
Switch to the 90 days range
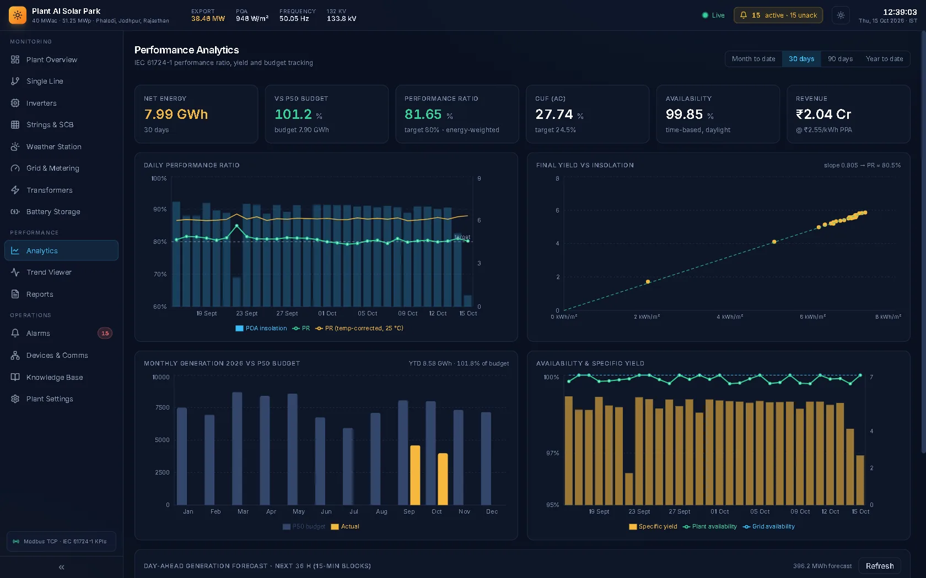pos(840,59)
